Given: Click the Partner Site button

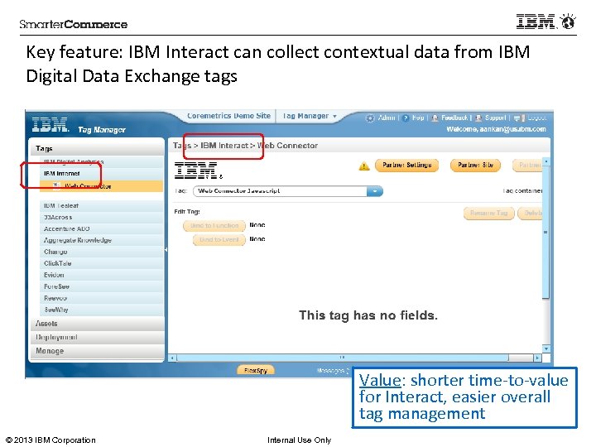Looking at the screenshot, I should coord(475,165).
